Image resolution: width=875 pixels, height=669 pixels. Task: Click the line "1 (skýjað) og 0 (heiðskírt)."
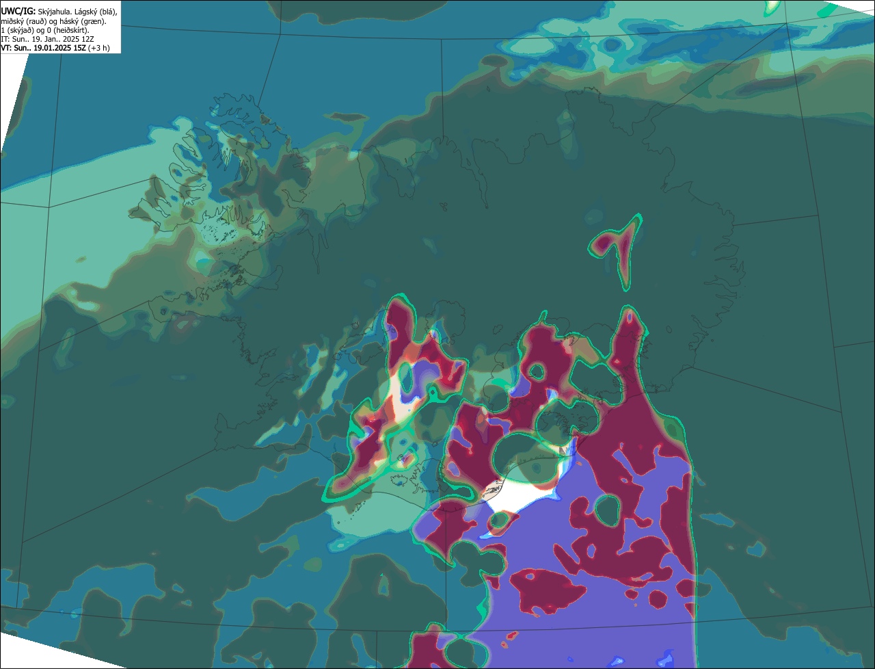tap(45, 30)
